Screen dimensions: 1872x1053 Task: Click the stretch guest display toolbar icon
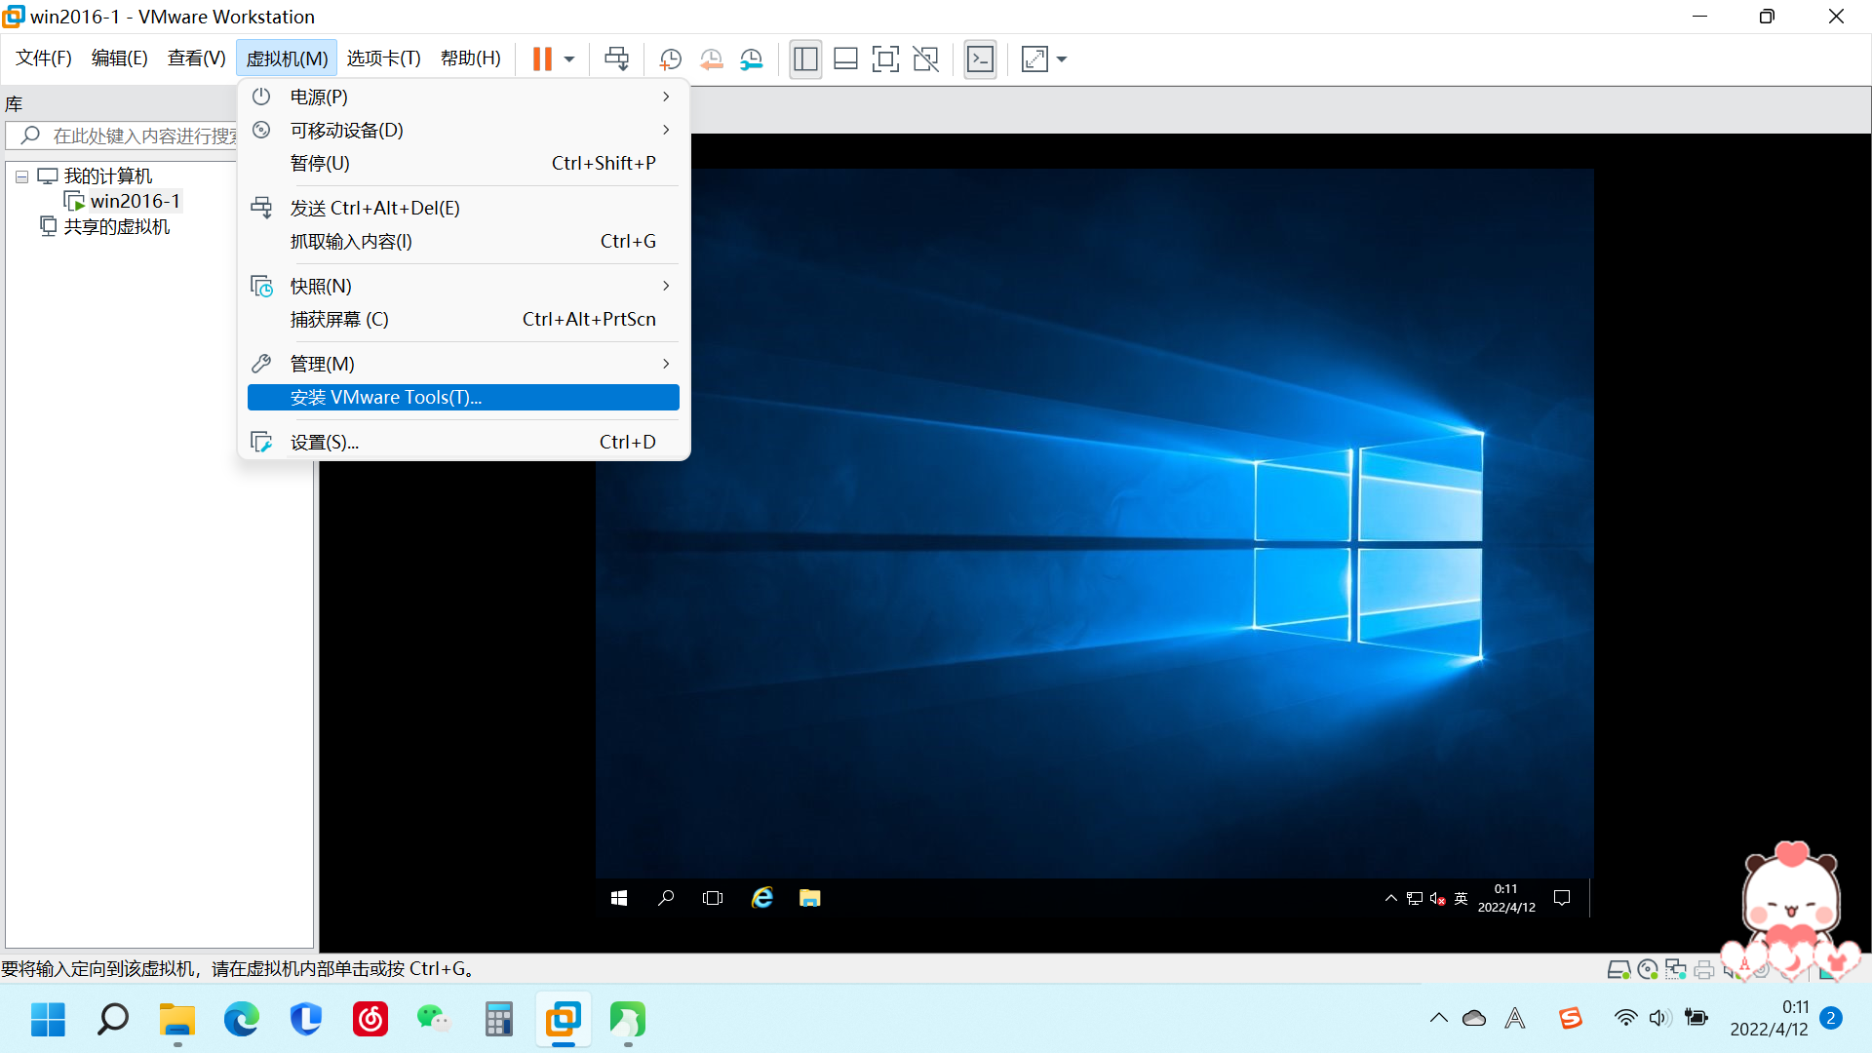click(1034, 59)
